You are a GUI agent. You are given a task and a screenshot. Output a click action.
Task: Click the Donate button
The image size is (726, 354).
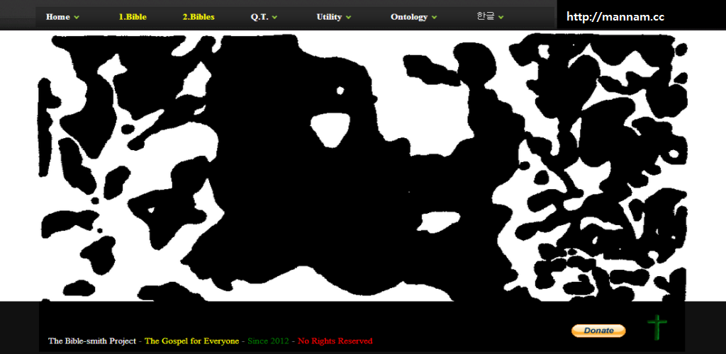[x=598, y=331]
